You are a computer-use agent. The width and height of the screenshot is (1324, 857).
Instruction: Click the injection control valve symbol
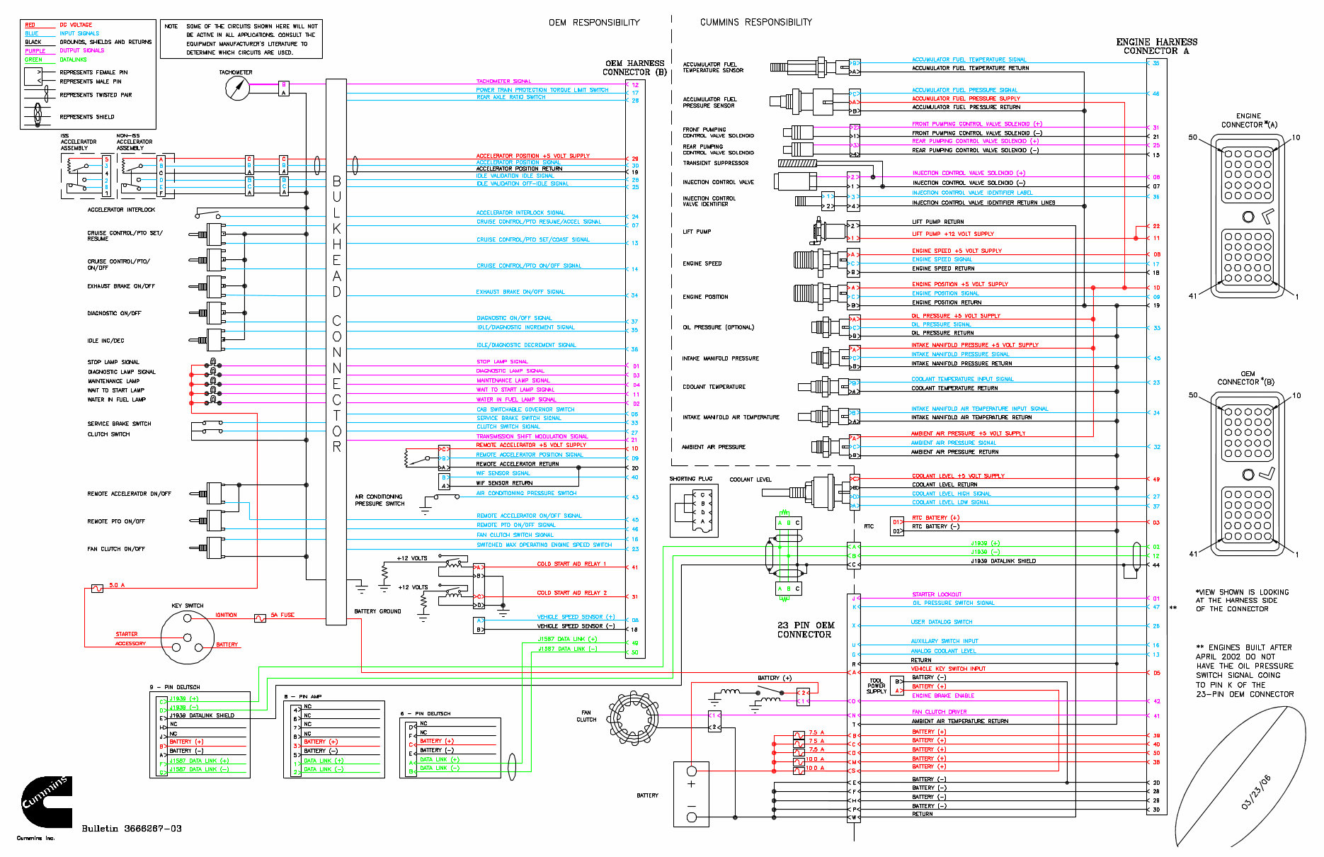tap(793, 182)
